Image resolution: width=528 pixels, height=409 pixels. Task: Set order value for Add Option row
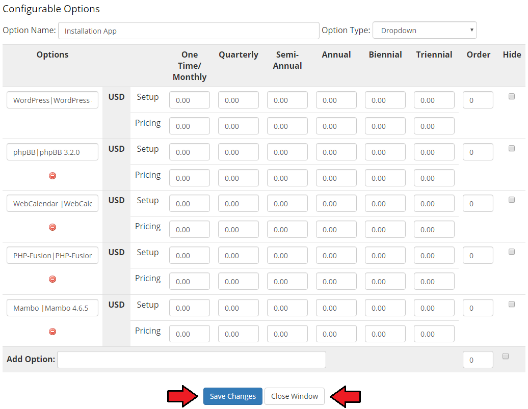click(x=478, y=360)
